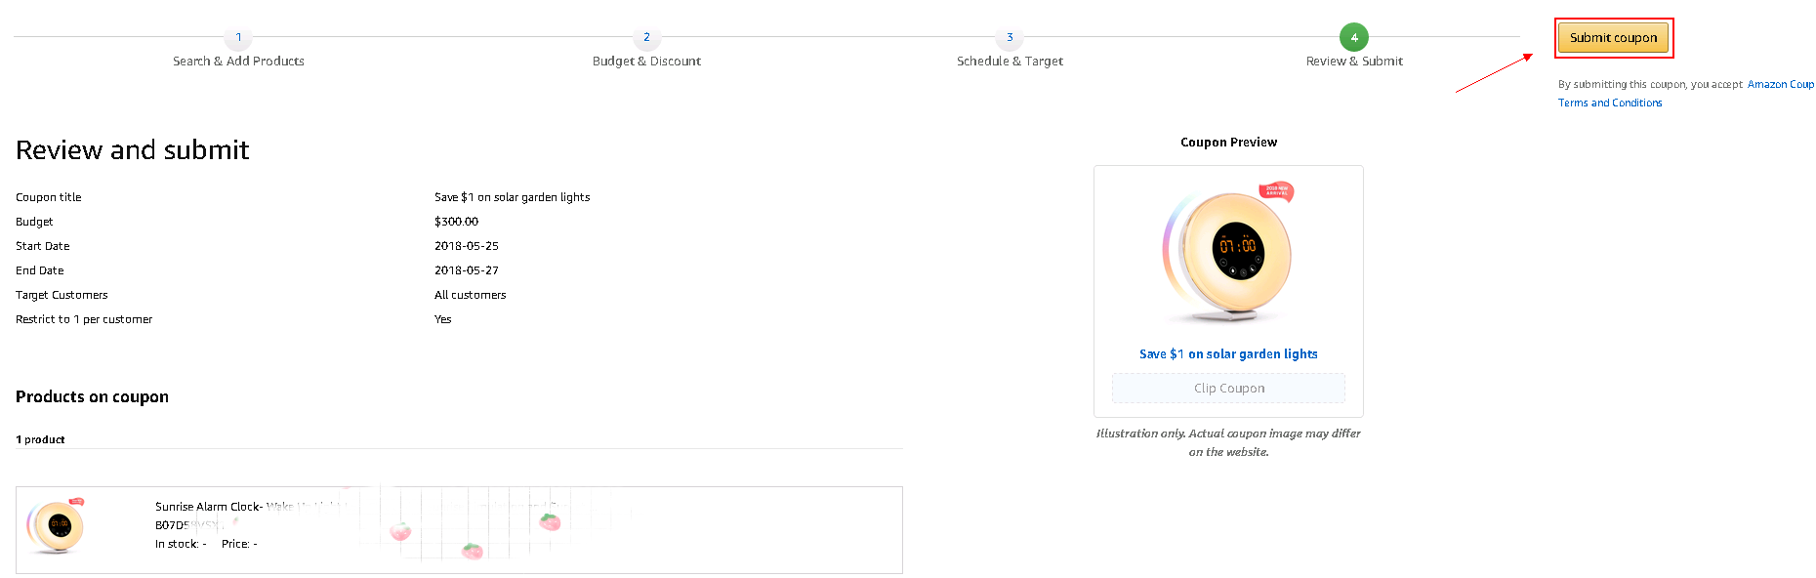The width and height of the screenshot is (1816, 578).
Task: Go to the Search & Add Products step label
Action: tap(238, 62)
